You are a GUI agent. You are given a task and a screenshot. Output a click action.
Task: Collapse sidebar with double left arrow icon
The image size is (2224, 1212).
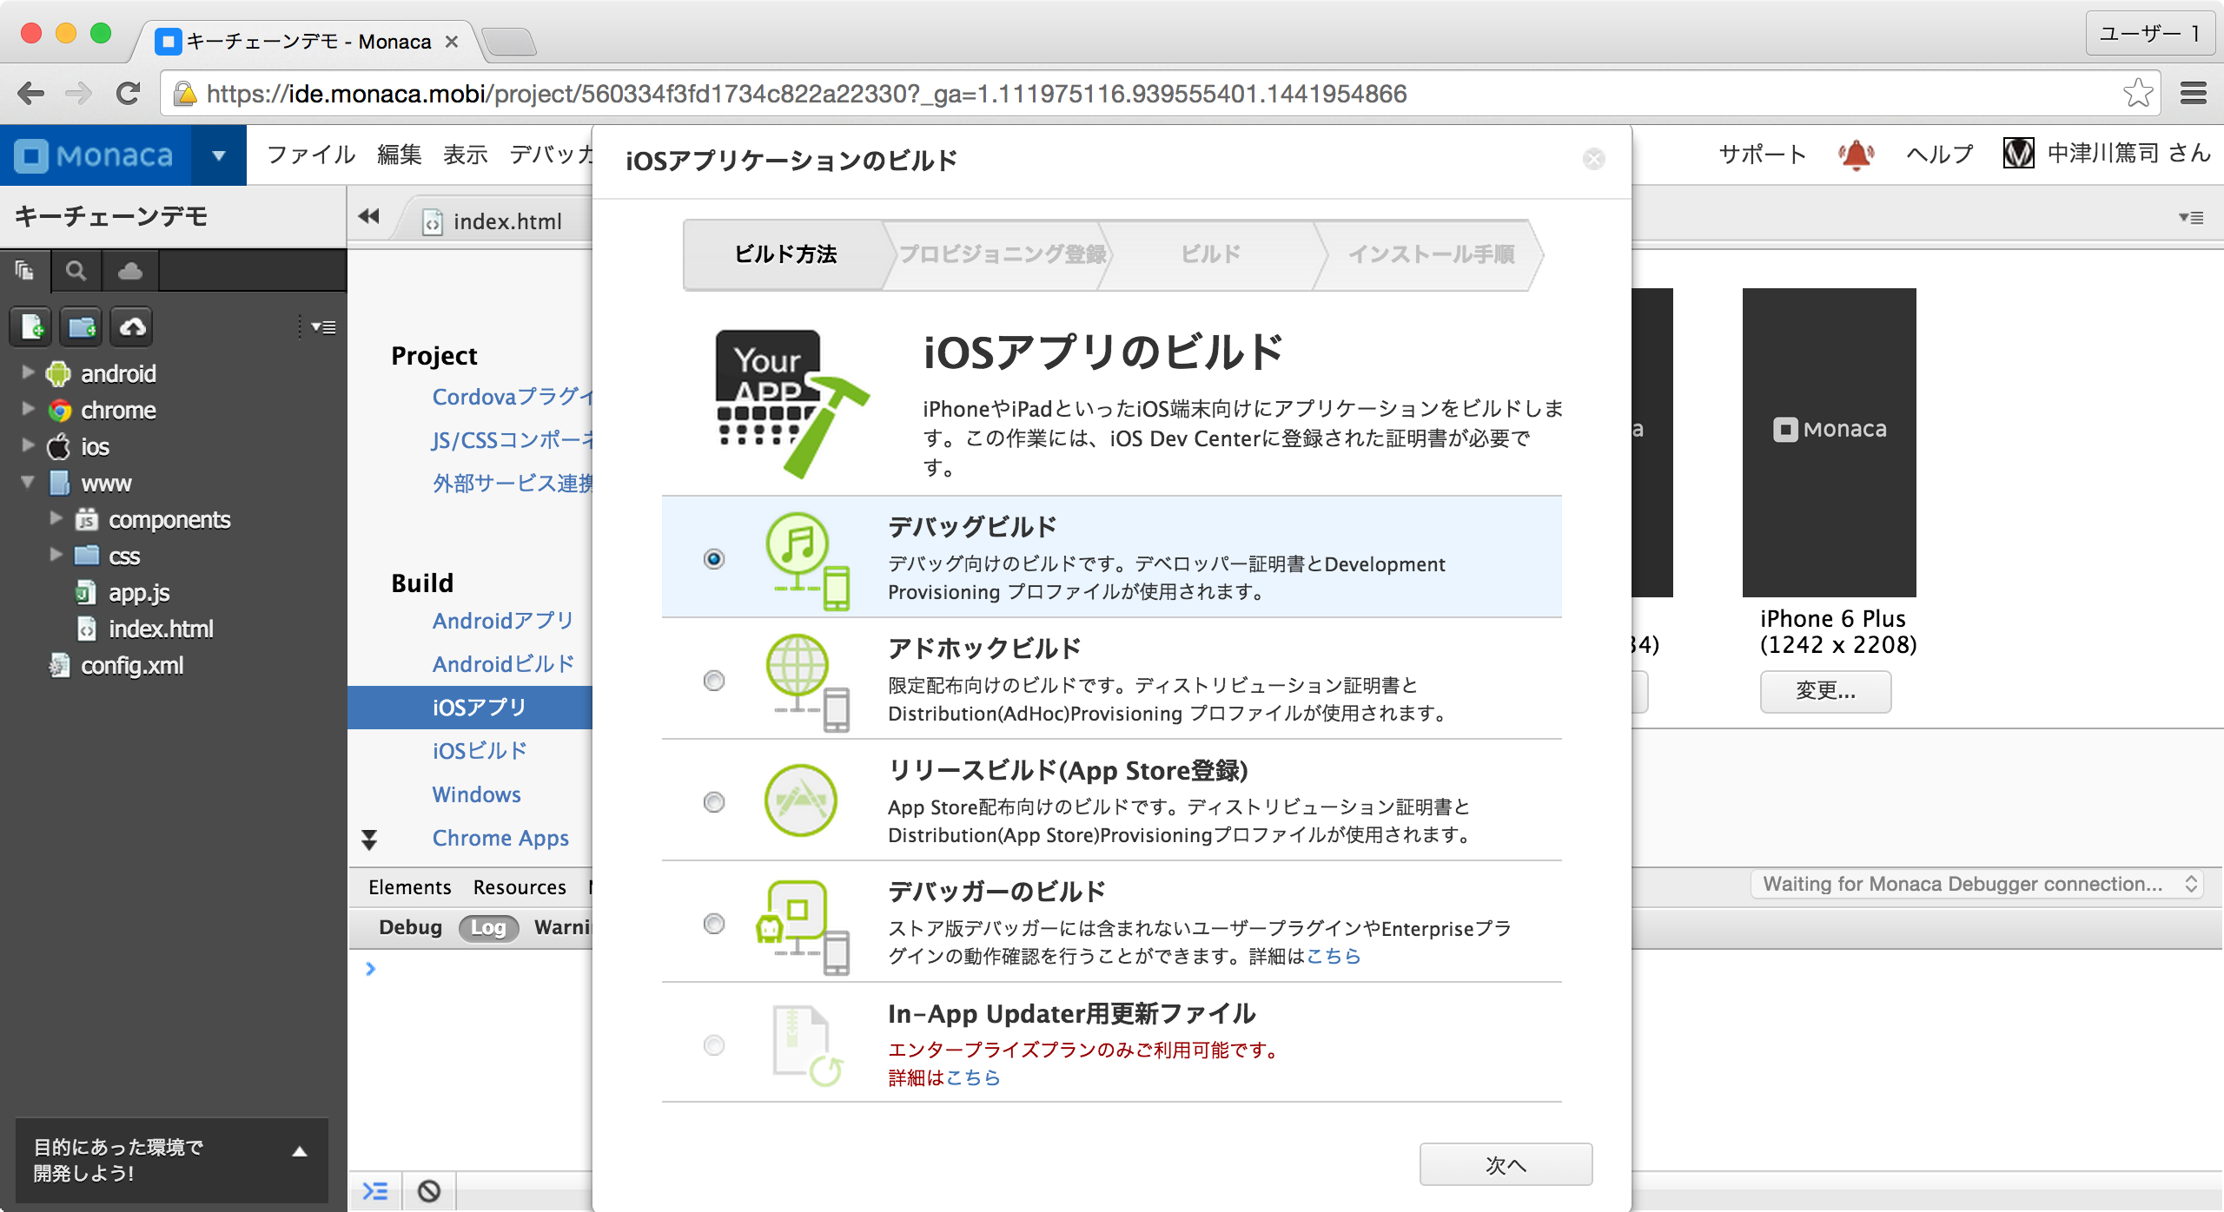[369, 217]
